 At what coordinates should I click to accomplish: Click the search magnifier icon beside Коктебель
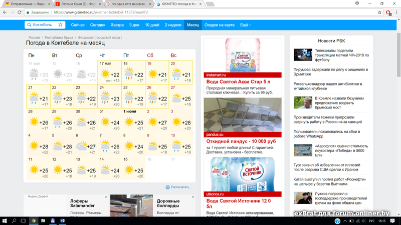(29, 24)
